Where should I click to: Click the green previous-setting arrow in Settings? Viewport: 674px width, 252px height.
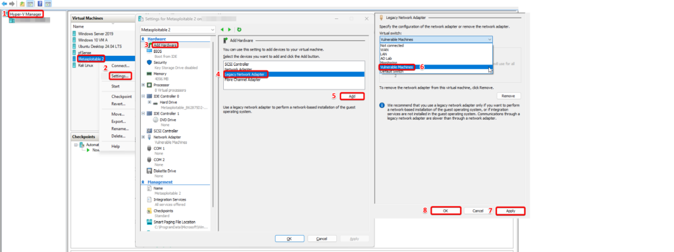[x=222, y=30]
